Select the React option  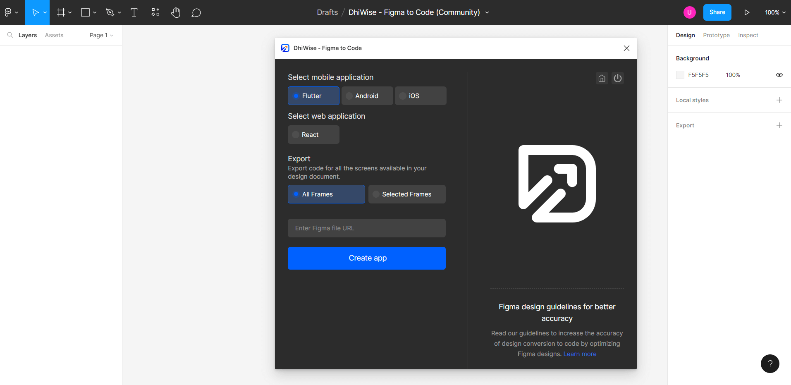coord(313,135)
